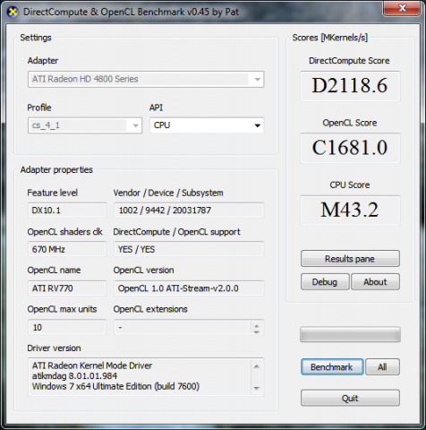Image resolution: width=426 pixels, height=430 pixels.
Task: Click the window title text
Action: 132,12
